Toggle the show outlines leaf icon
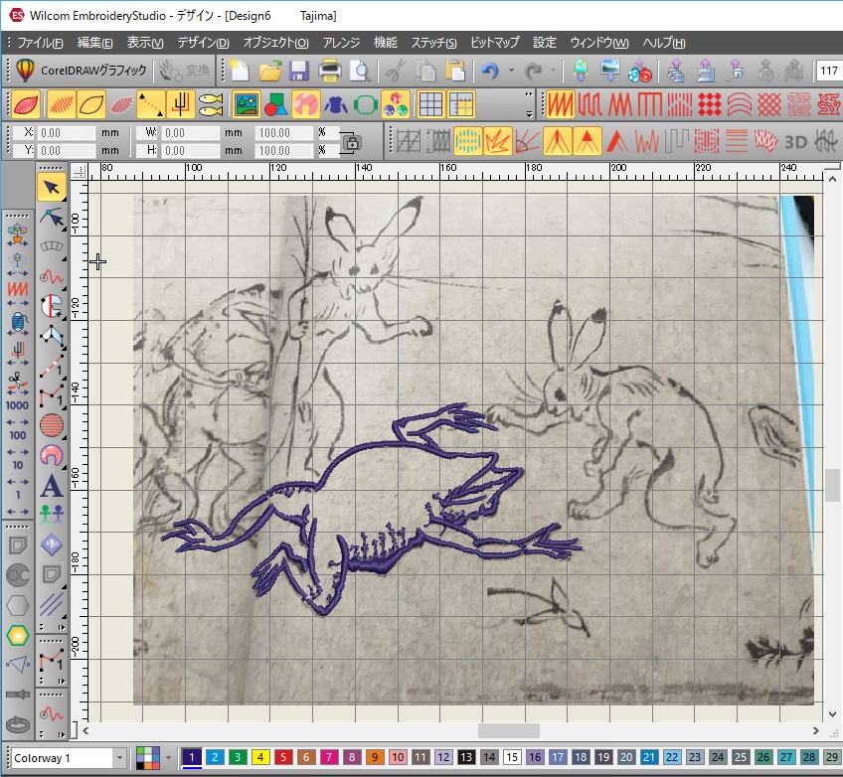843x777 pixels. (90, 104)
